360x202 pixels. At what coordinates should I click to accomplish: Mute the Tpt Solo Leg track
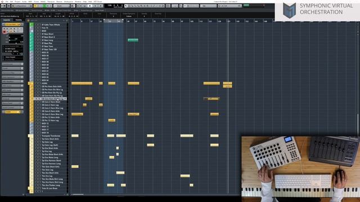[36, 142]
